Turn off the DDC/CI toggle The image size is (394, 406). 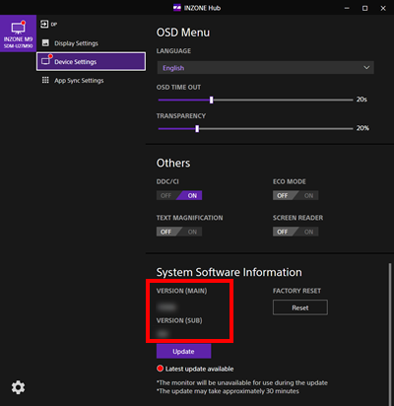coord(166,195)
